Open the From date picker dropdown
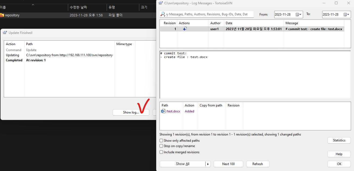Image resolution: width=354 pixels, height=171 pixels. click(299, 15)
